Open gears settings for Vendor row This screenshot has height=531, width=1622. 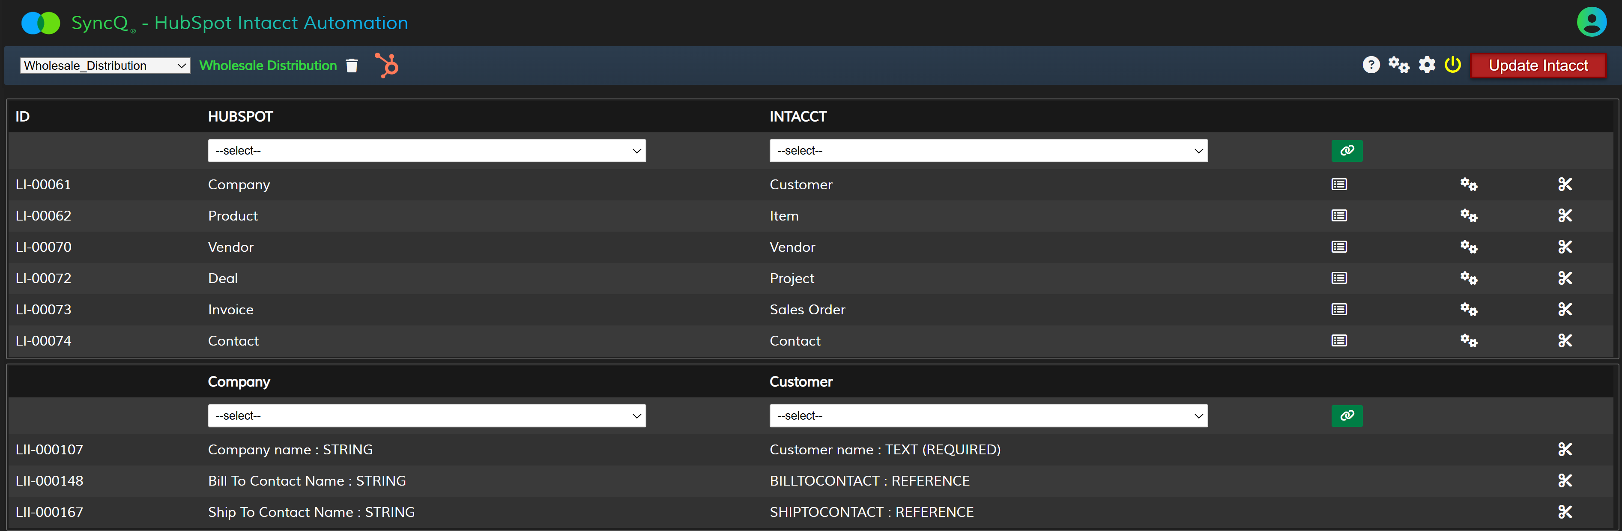(1468, 247)
